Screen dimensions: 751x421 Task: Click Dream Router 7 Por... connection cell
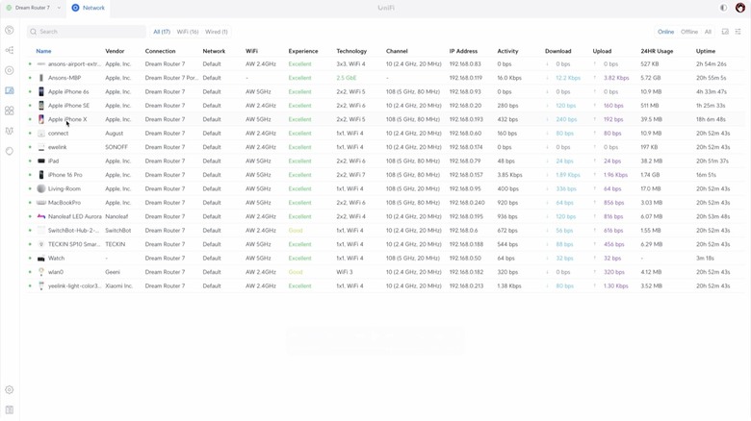coord(171,78)
